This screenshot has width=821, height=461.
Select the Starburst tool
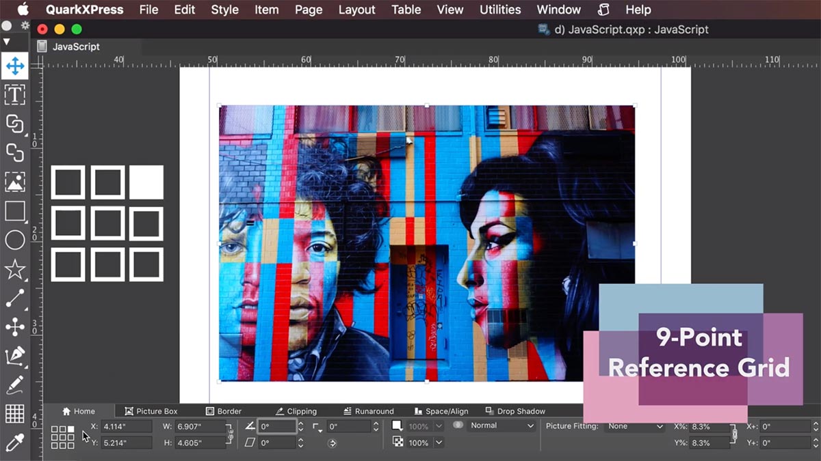coord(15,269)
